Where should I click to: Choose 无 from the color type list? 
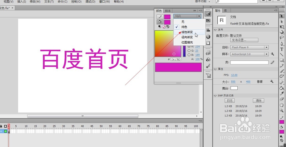tap(189, 22)
